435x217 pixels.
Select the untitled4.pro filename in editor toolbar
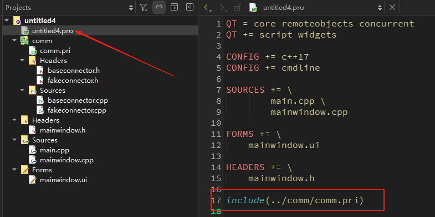pyautogui.click(x=284, y=8)
